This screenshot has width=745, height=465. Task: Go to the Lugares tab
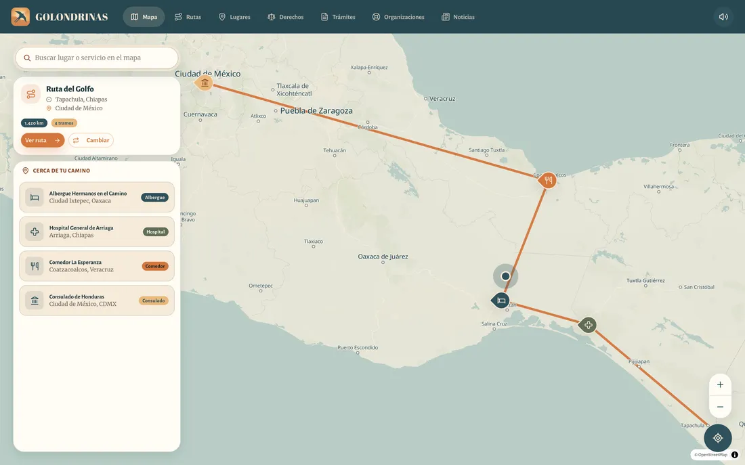coord(234,17)
